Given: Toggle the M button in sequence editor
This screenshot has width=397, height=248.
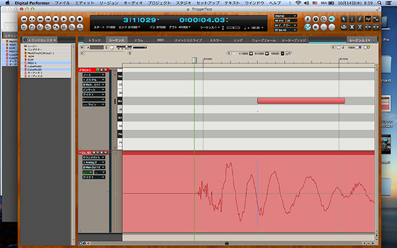Looking at the screenshot, I should coord(82,48).
